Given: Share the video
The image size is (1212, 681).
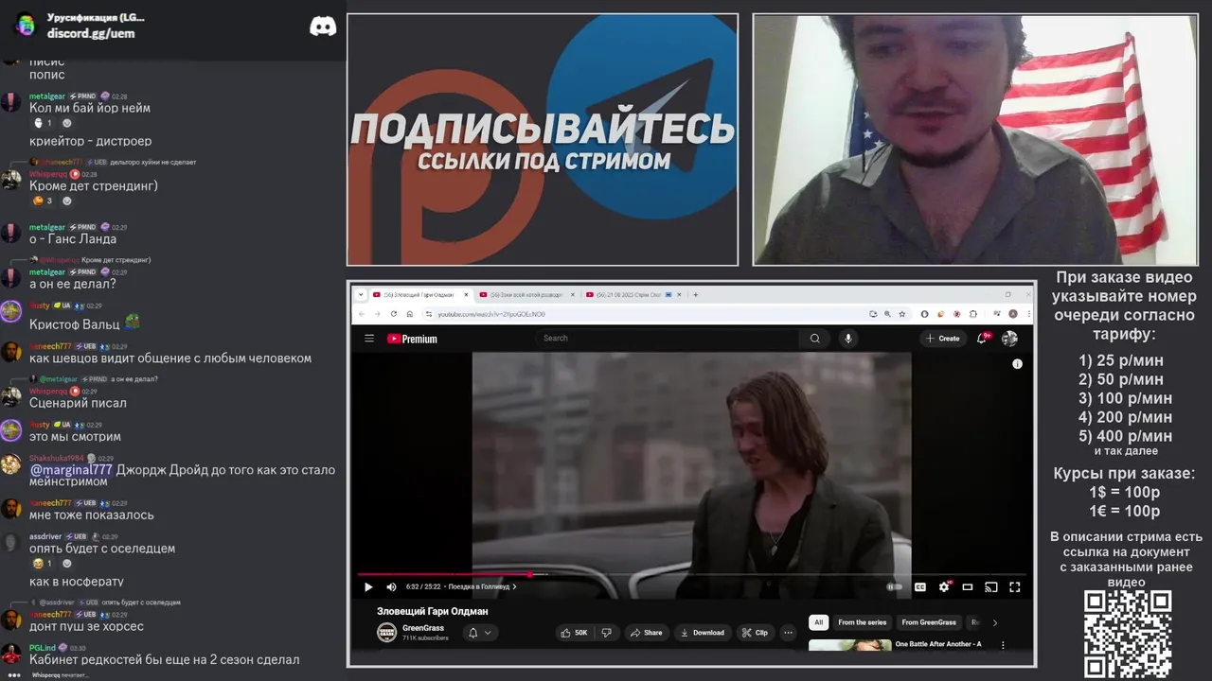Looking at the screenshot, I should click(647, 633).
